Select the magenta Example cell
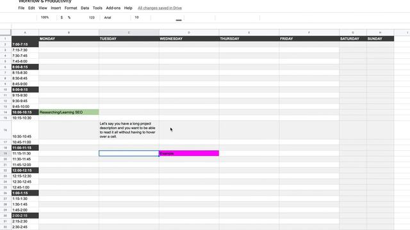 point(189,153)
